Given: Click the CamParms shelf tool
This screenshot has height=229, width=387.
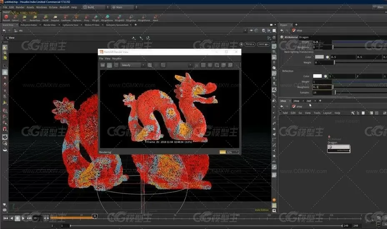Looking at the screenshot, I should pyautogui.click(x=66, y=17).
